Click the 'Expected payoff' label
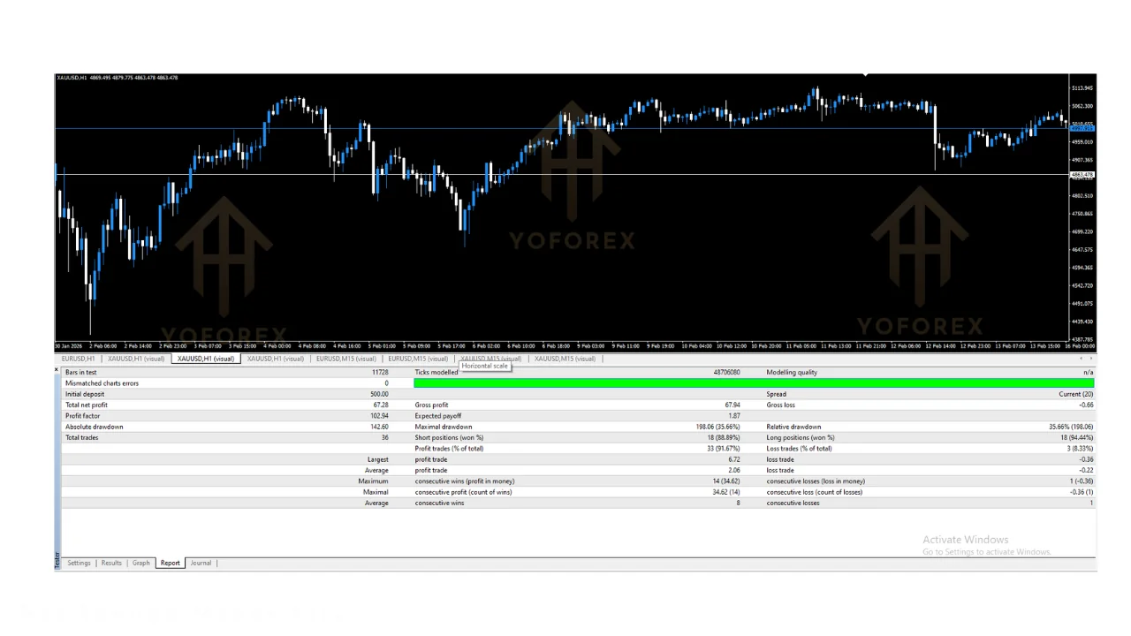This screenshot has width=1131, height=636. (x=438, y=416)
